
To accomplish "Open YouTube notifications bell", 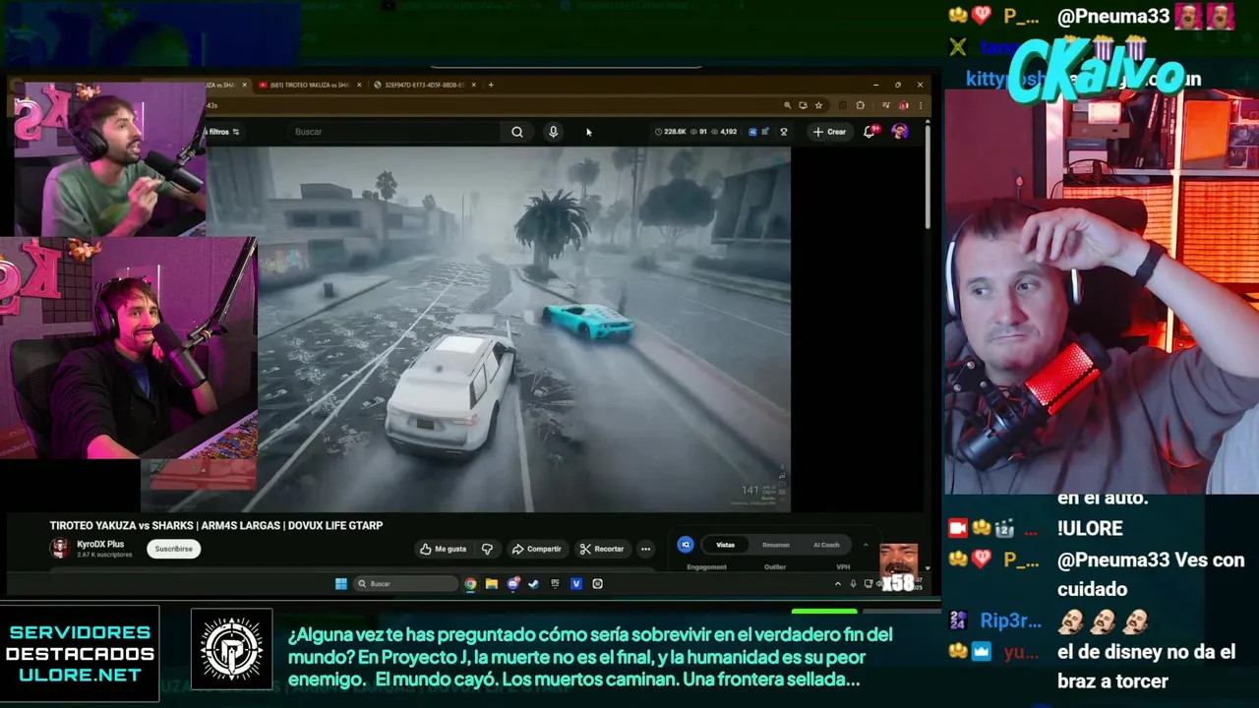I will (869, 132).
